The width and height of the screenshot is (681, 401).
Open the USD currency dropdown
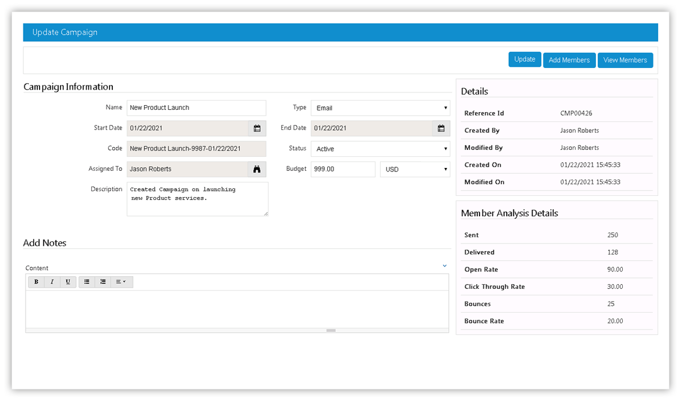(x=414, y=170)
